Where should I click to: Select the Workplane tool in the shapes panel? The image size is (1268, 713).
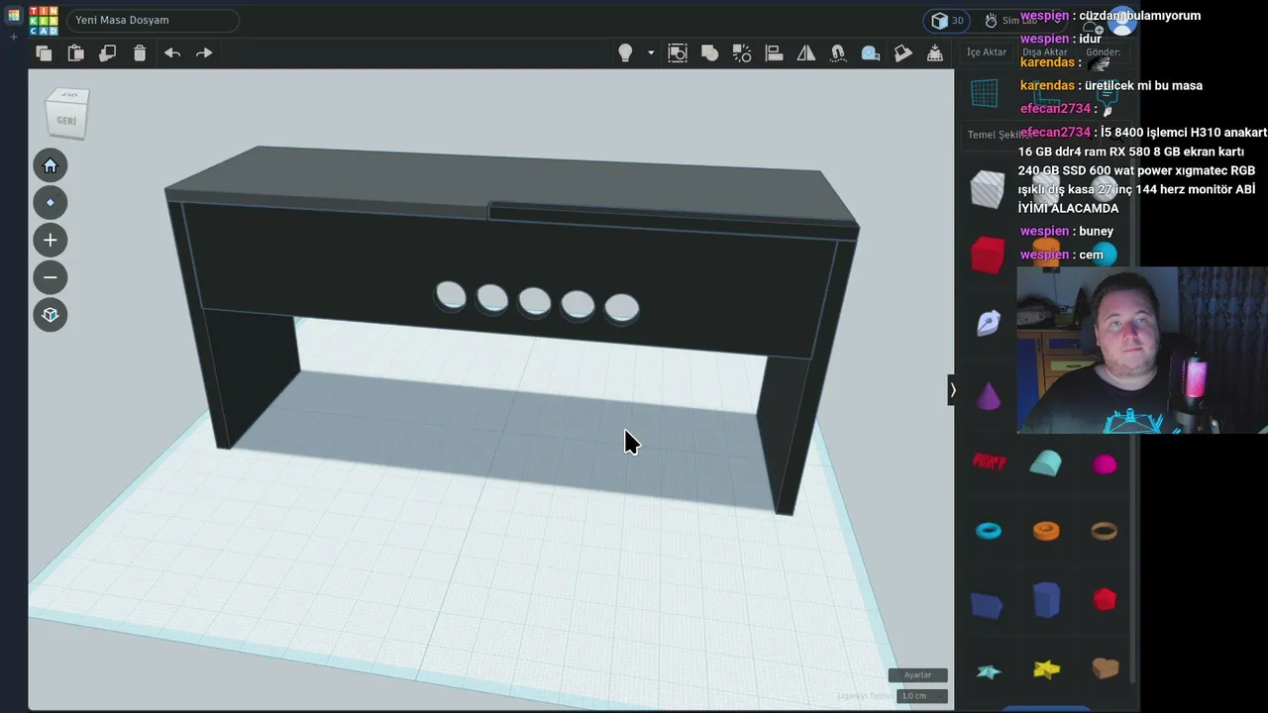click(985, 93)
